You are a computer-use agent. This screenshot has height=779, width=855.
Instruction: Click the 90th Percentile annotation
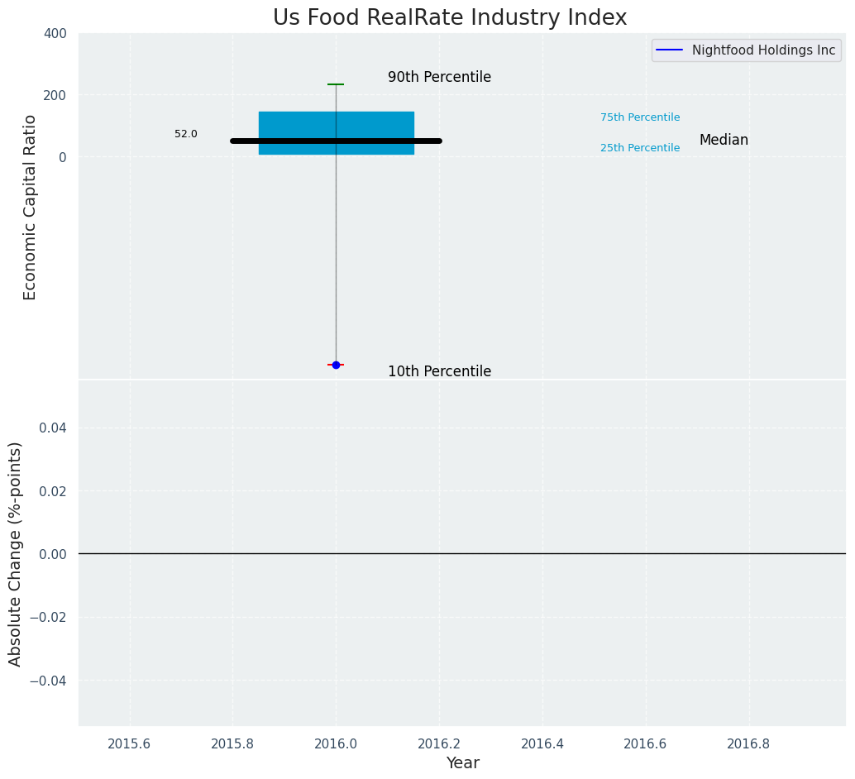click(x=439, y=78)
